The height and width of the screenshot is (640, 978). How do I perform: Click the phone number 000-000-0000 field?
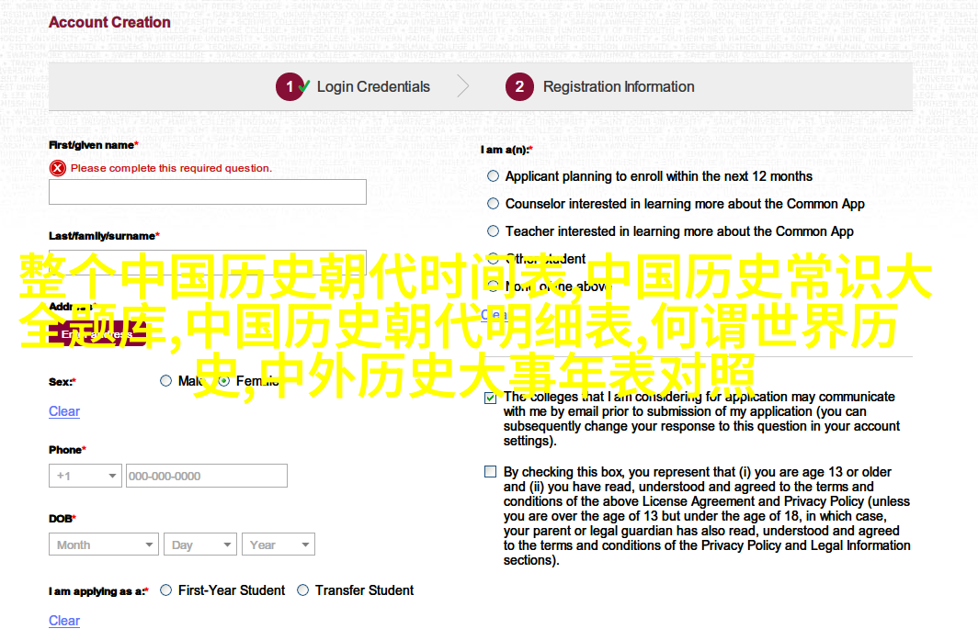(207, 476)
